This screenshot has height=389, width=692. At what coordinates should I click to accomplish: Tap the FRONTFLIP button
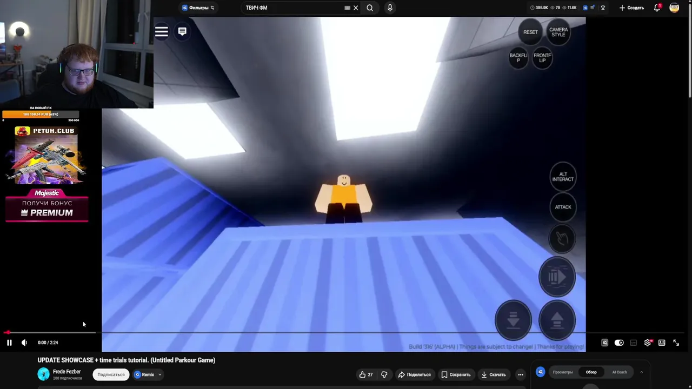542,58
